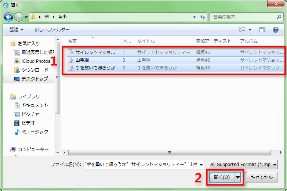Open お気に入り in the navigation pane
The height and width of the screenshot is (191, 287).
(29, 44)
